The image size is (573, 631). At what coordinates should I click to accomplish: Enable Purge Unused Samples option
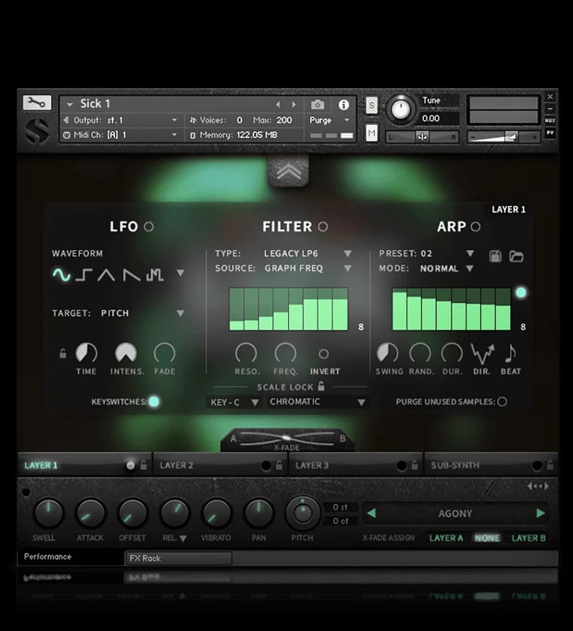(x=502, y=401)
